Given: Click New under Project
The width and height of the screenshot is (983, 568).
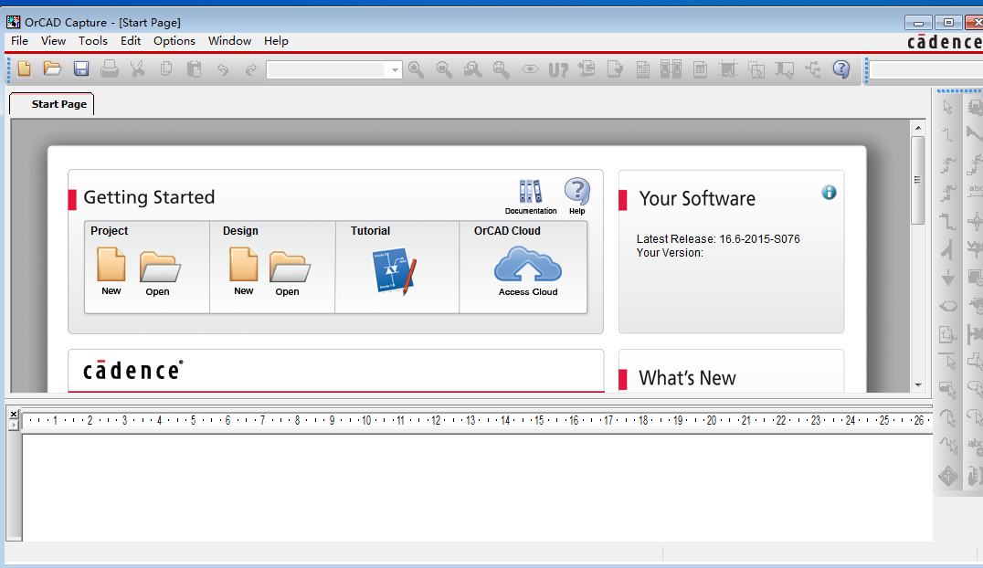Looking at the screenshot, I should tap(111, 270).
